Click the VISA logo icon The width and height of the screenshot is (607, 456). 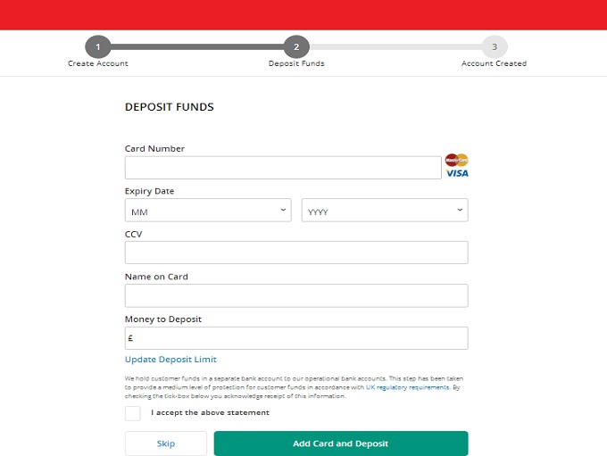point(457,173)
